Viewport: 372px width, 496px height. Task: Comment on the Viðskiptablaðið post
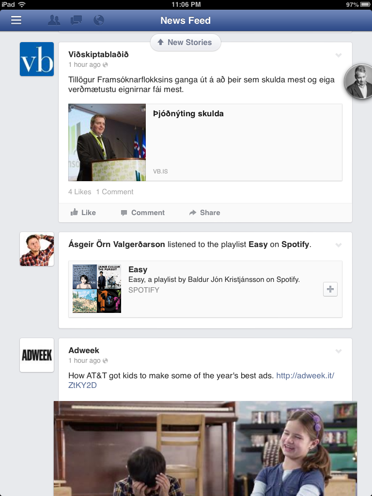pyautogui.click(x=143, y=213)
